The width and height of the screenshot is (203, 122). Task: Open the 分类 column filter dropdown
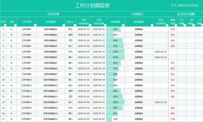(15, 25)
